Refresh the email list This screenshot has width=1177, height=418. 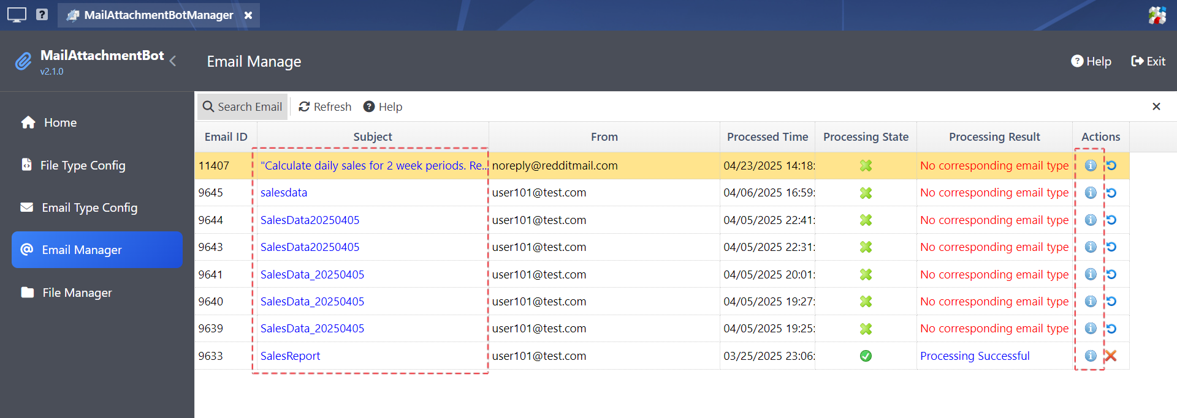pos(325,106)
